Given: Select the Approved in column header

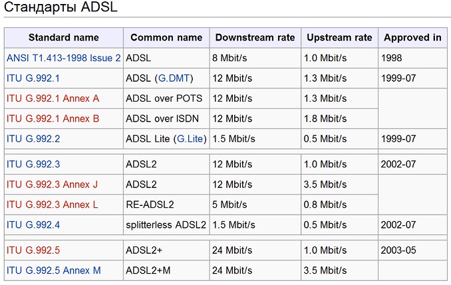Looking at the screenshot, I should coord(412,37).
